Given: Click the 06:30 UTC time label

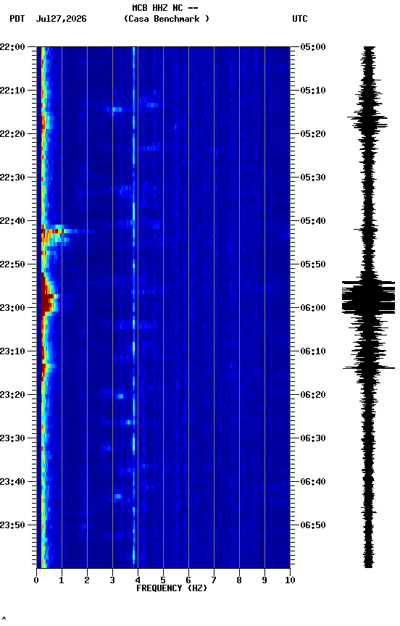Looking at the screenshot, I should point(313,438).
